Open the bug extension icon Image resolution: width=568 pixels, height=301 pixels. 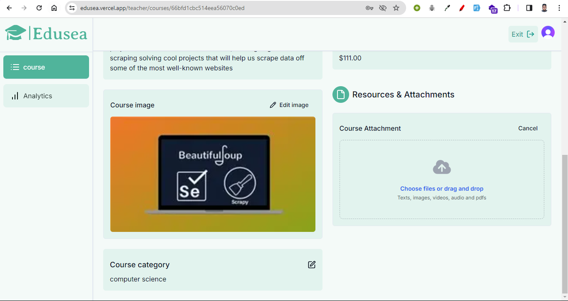pos(432,8)
